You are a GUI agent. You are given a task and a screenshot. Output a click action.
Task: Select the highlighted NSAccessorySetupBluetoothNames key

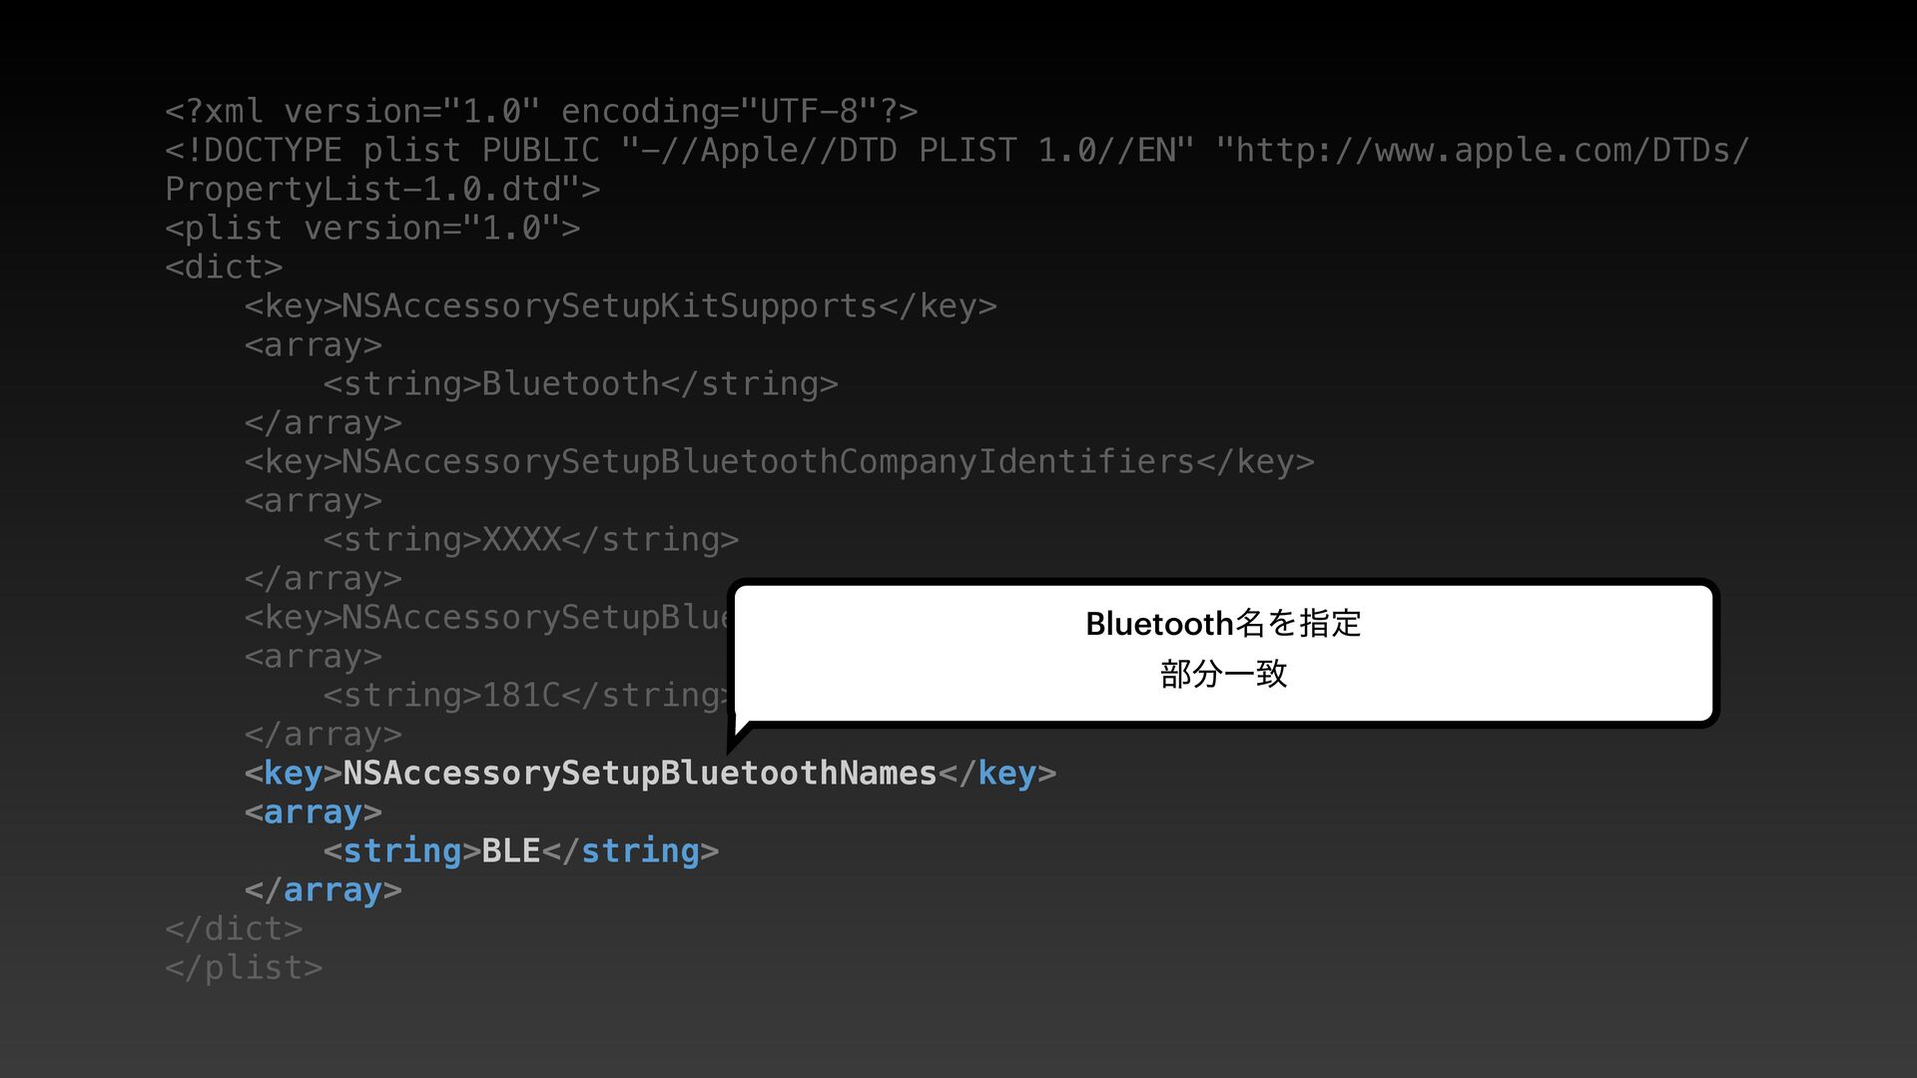(x=650, y=773)
